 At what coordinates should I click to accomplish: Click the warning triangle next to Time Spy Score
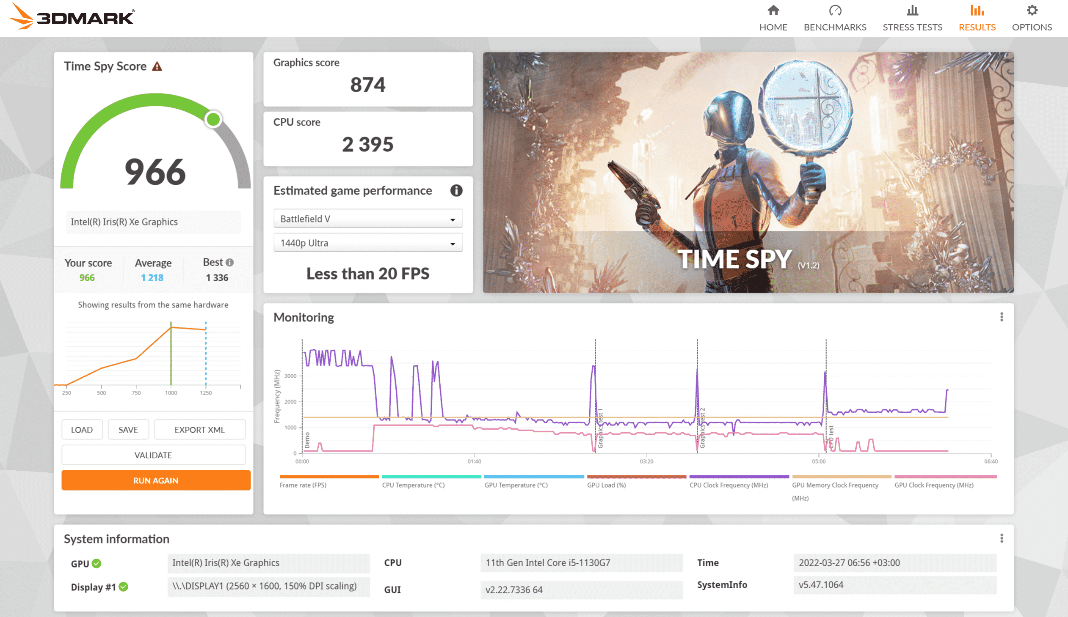(157, 66)
